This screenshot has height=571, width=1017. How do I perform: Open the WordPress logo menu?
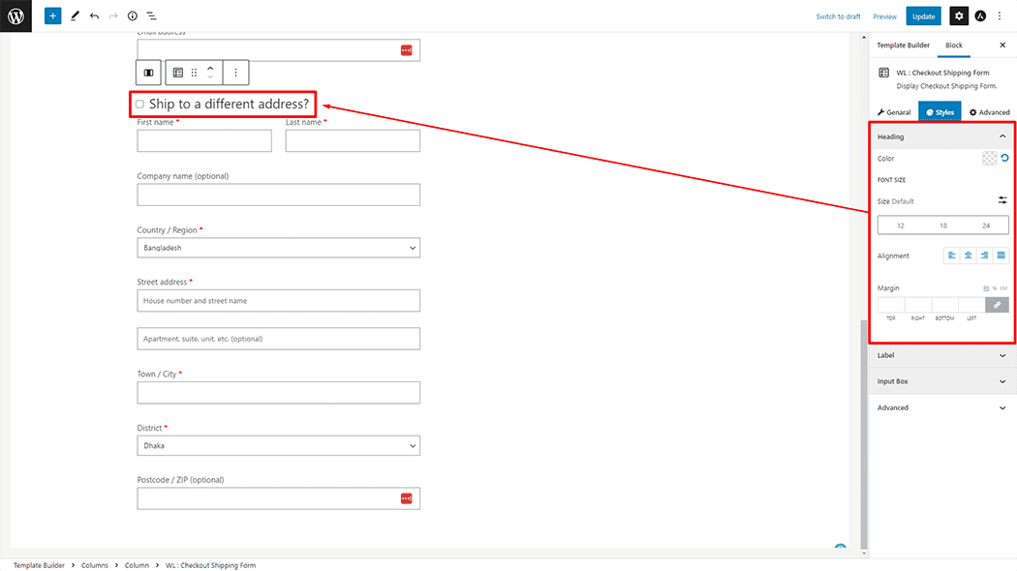(x=16, y=16)
